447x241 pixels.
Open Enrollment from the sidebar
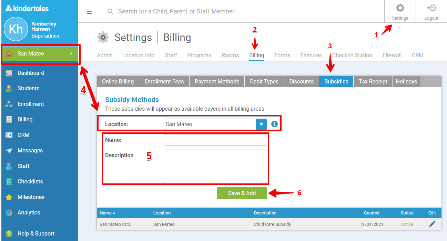click(x=31, y=104)
